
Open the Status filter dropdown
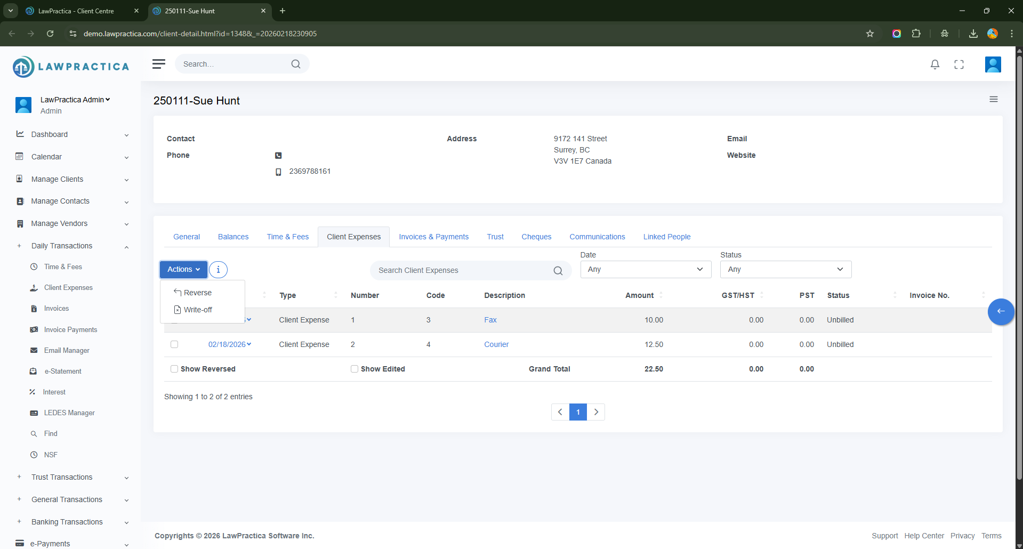785,270
